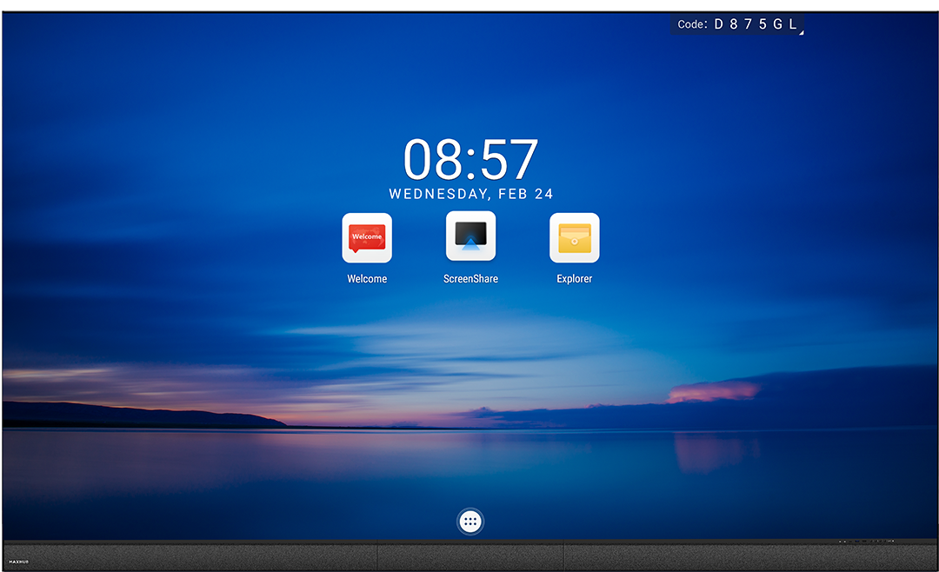Click the Explorer text label
The height and width of the screenshot is (572, 939).
click(x=574, y=279)
